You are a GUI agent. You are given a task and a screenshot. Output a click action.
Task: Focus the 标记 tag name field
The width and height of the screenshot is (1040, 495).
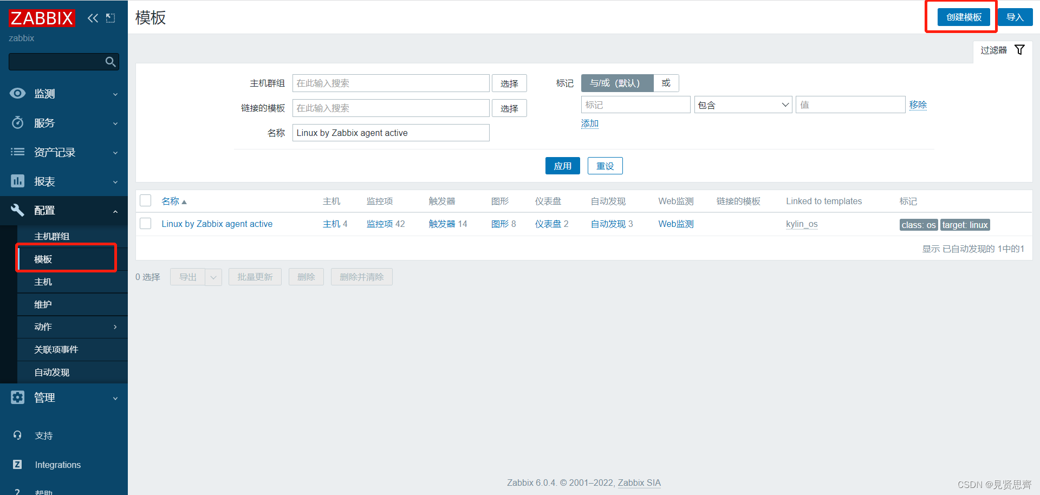coord(635,105)
